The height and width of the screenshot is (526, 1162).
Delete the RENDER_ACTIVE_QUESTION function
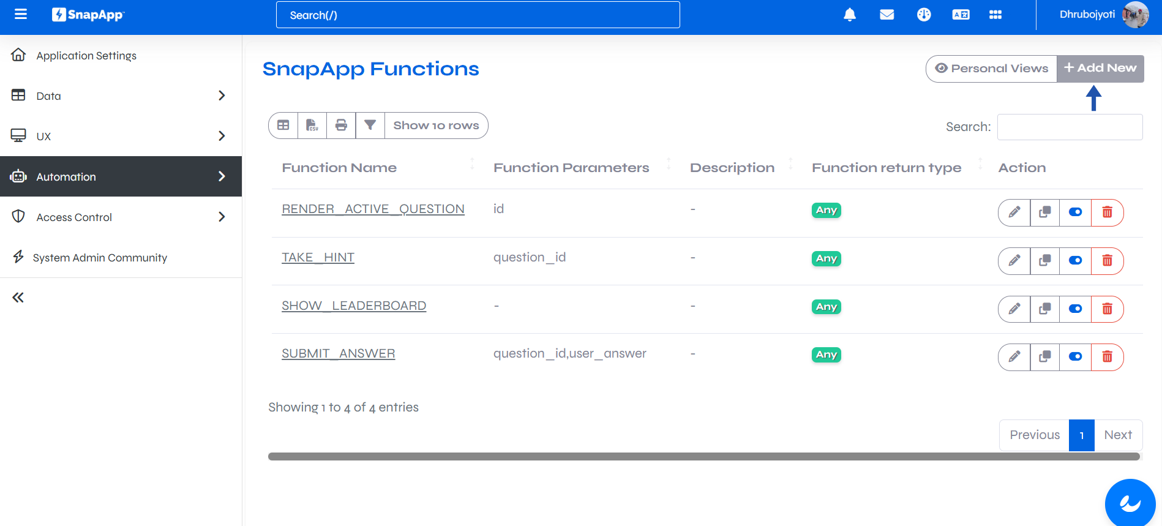click(x=1108, y=212)
